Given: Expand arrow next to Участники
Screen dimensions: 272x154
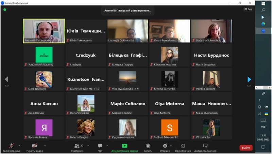Looking at the screenshot, I should [88, 146].
